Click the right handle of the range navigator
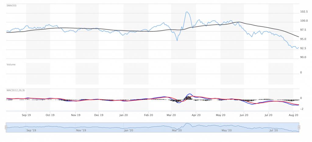This screenshot has height=142, width=312. (299, 127)
